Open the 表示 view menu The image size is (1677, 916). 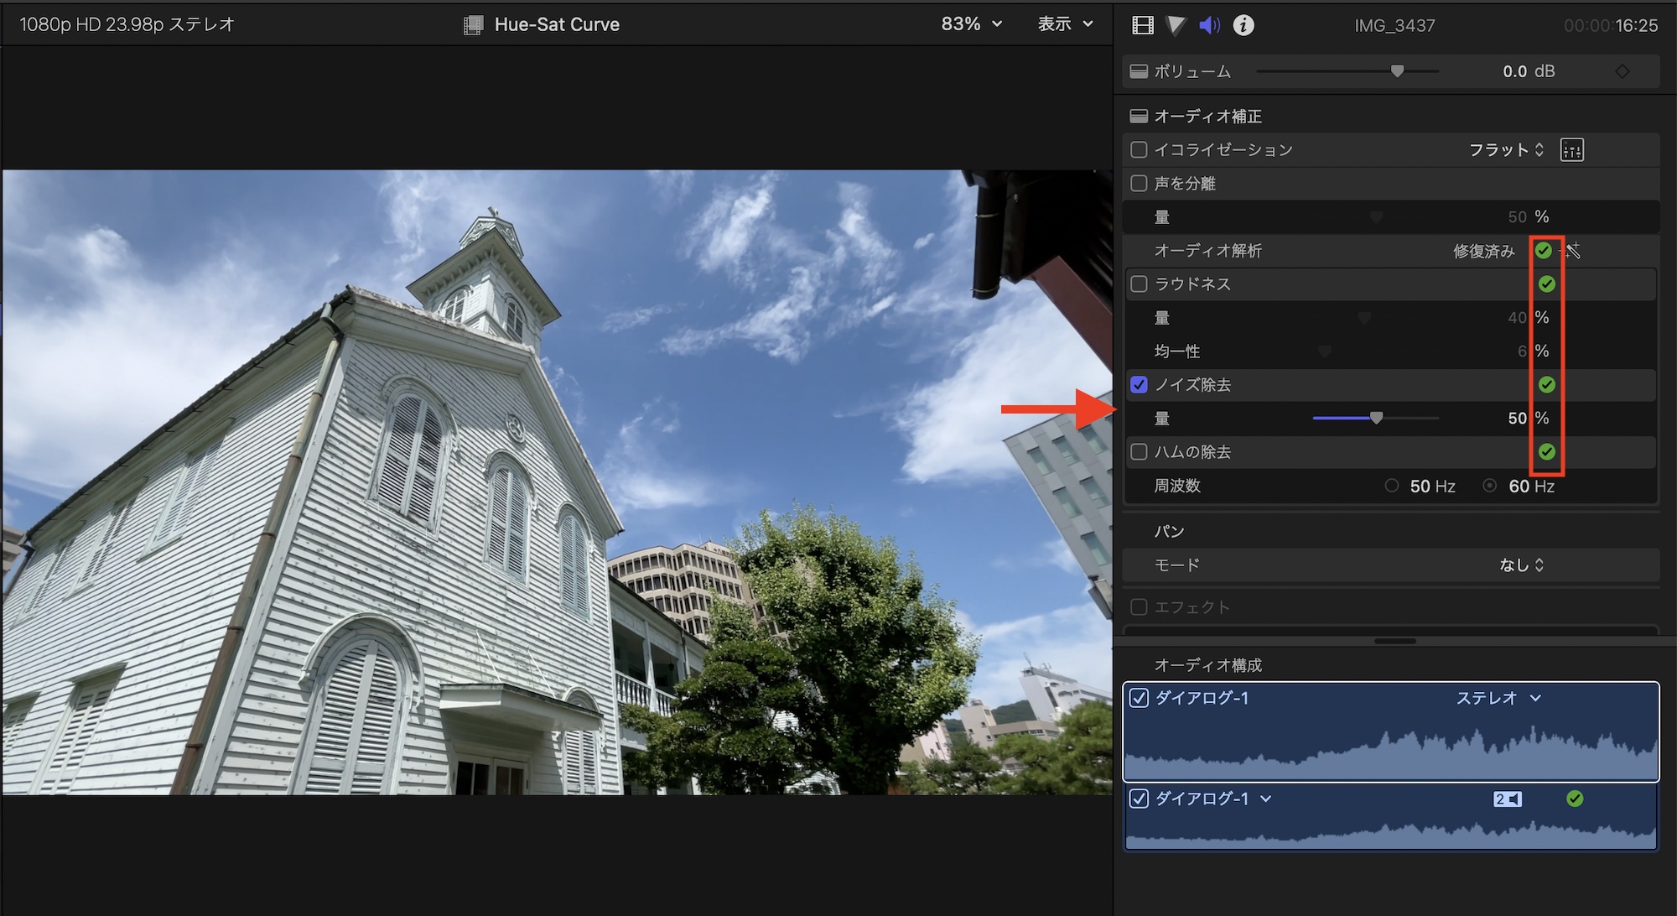(x=1065, y=24)
